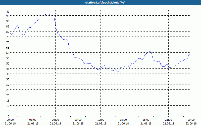Select the 95 y-axis label
This screenshot has width=201, height=126.
(x=8, y=16)
